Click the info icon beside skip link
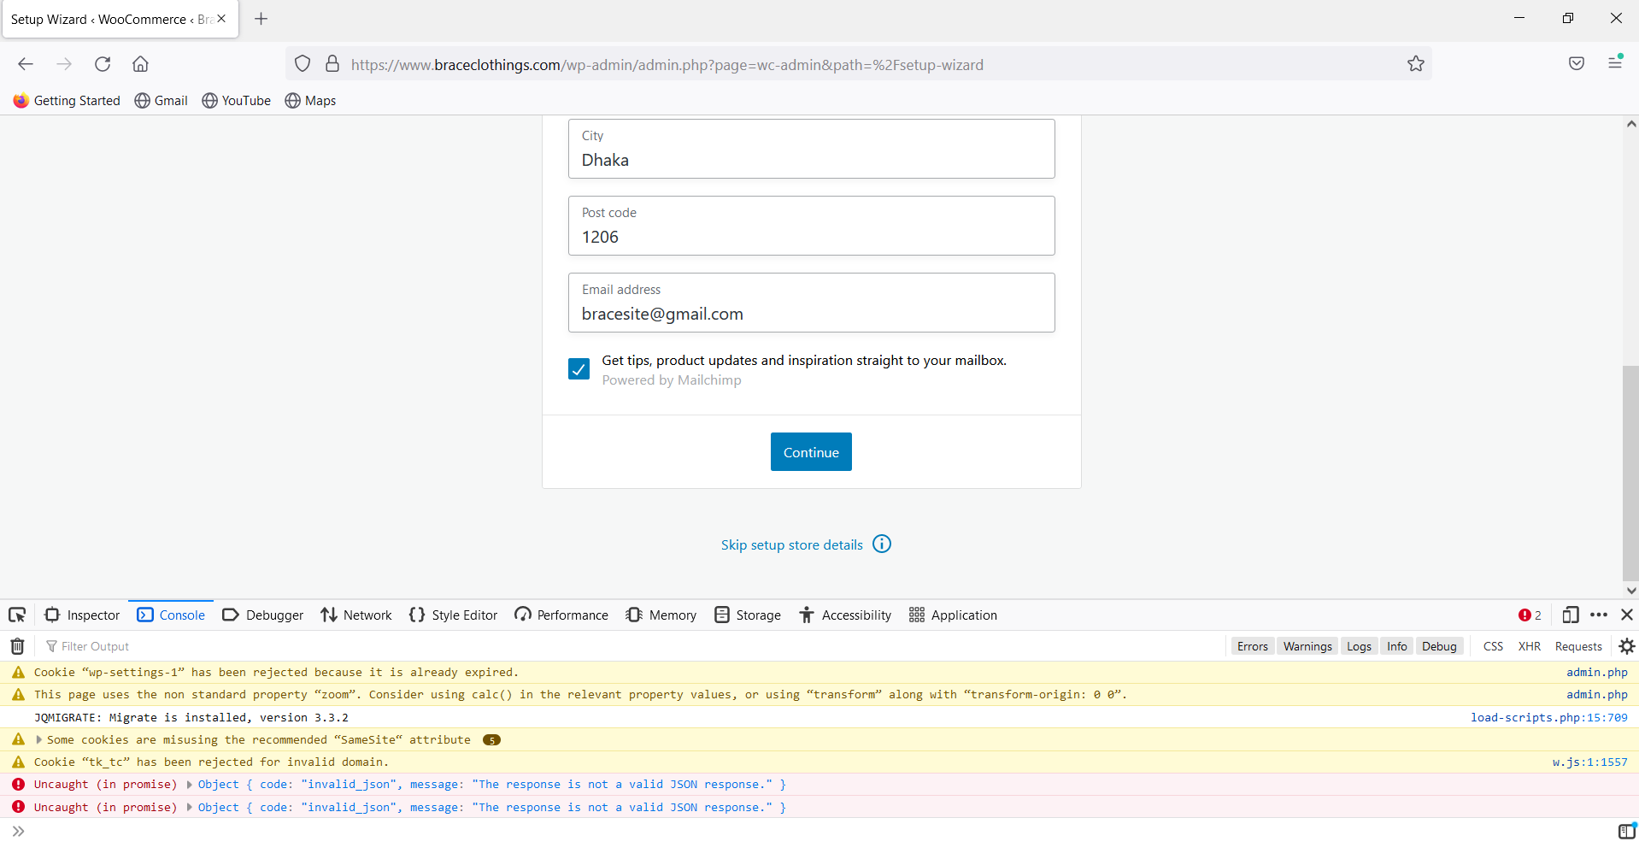 (882, 544)
